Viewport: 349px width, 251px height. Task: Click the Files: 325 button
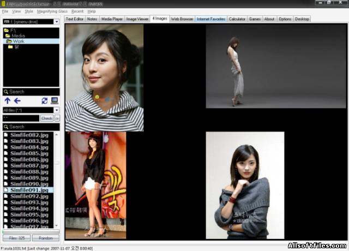tap(17, 238)
